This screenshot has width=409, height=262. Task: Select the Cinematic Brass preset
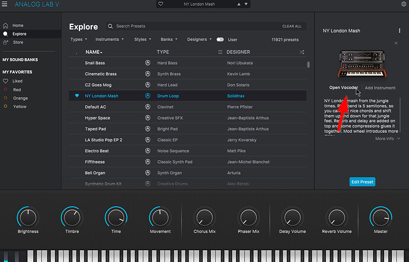click(x=187, y=74)
